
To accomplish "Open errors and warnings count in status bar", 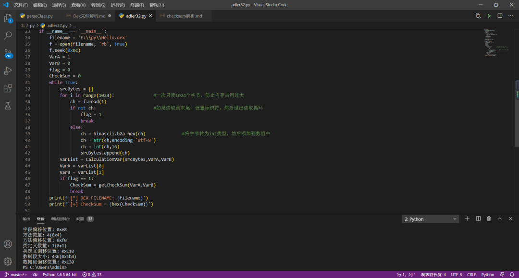I will point(92,275).
